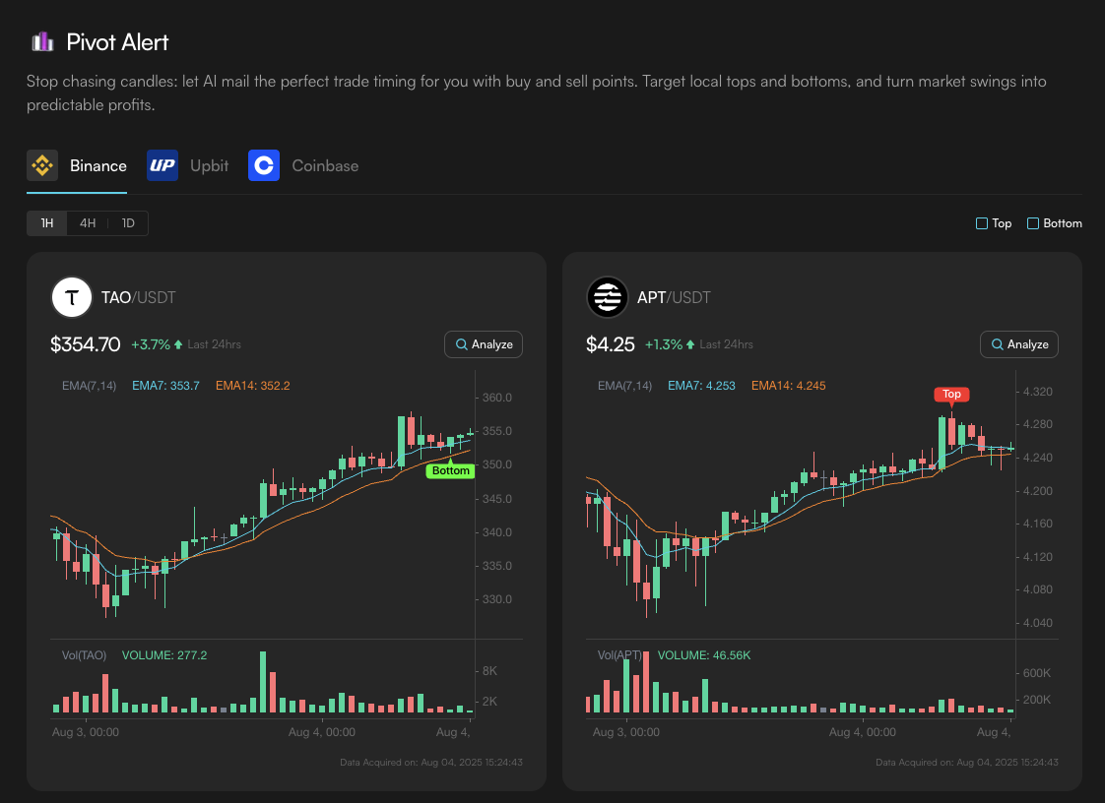Click the TAO coin logo
Screen dimensions: 1105x803
[72, 297]
